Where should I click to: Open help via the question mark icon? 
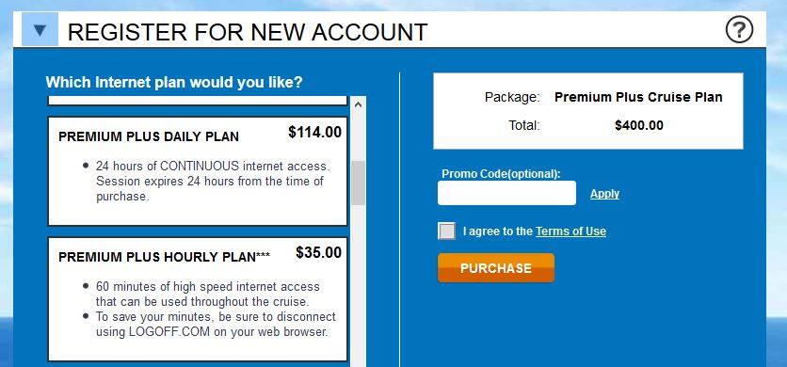739,30
